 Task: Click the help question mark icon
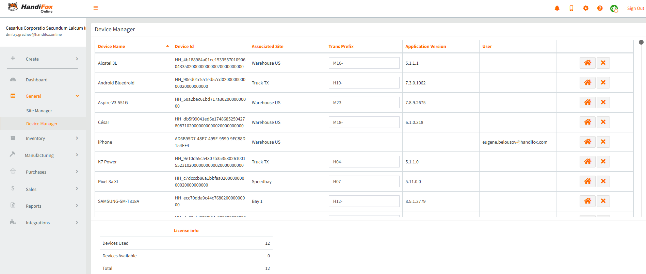(600, 8)
